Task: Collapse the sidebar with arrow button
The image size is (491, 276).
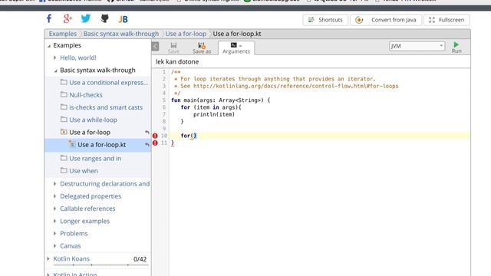Action: click(155, 46)
